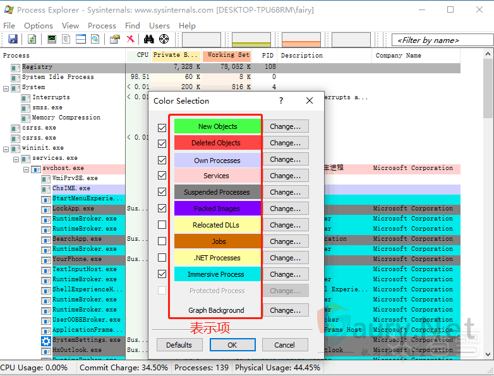Image resolution: width=494 pixels, height=376 pixels.
Task: Collapse the System process node
Action: 6,87
